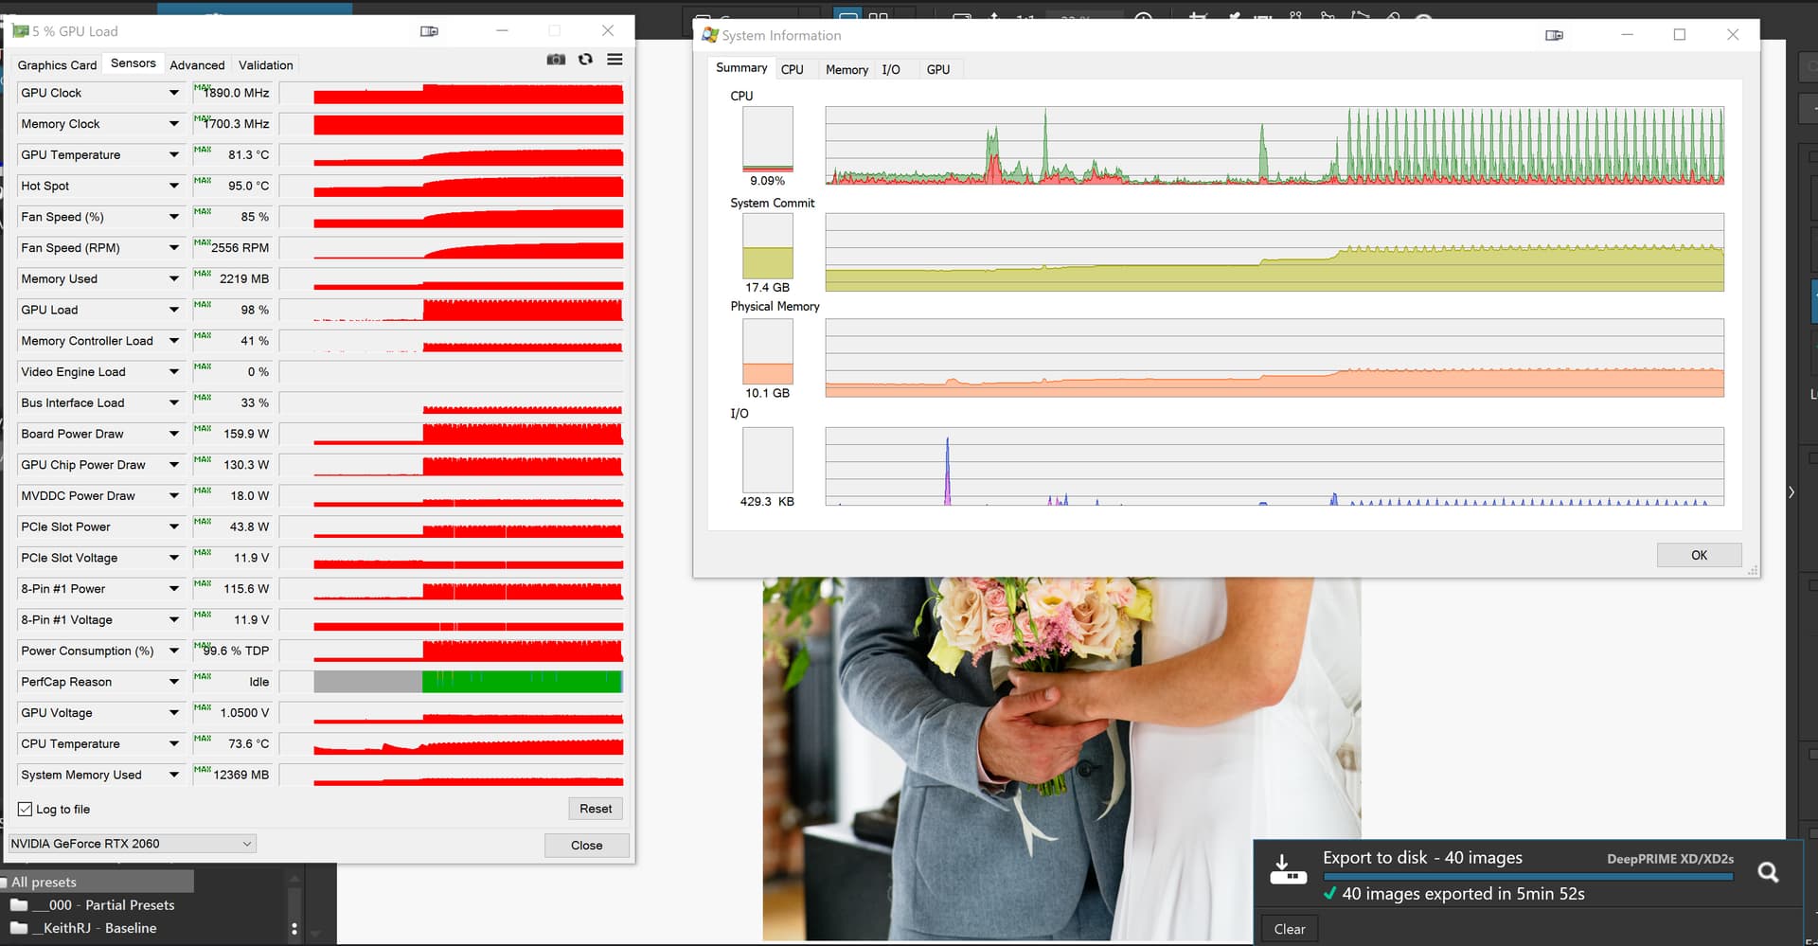
Task: Click the refresh sensors icon in GPU-Z
Action: point(585,60)
